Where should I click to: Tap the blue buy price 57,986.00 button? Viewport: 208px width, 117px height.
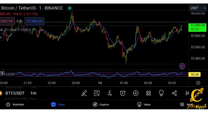[x=34, y=21]
